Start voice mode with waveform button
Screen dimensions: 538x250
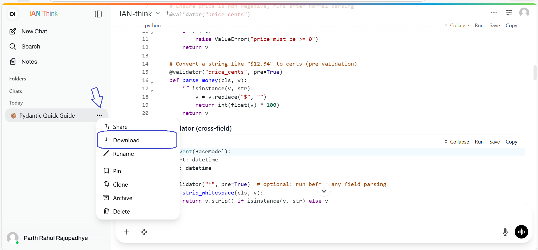pos(521,232)
